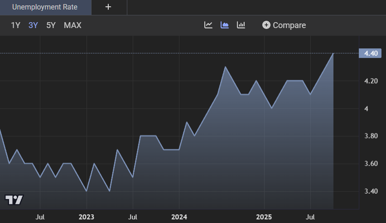Switch to the column chart icon
Image resolution: width=386 pixels, height=223 pixels.
pyautogui.click(x=241, y=25)
